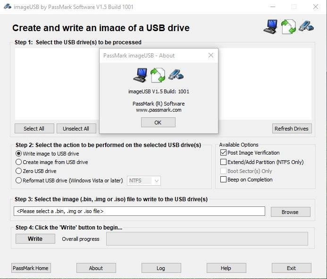Browse for an image file

coord(290,212)
